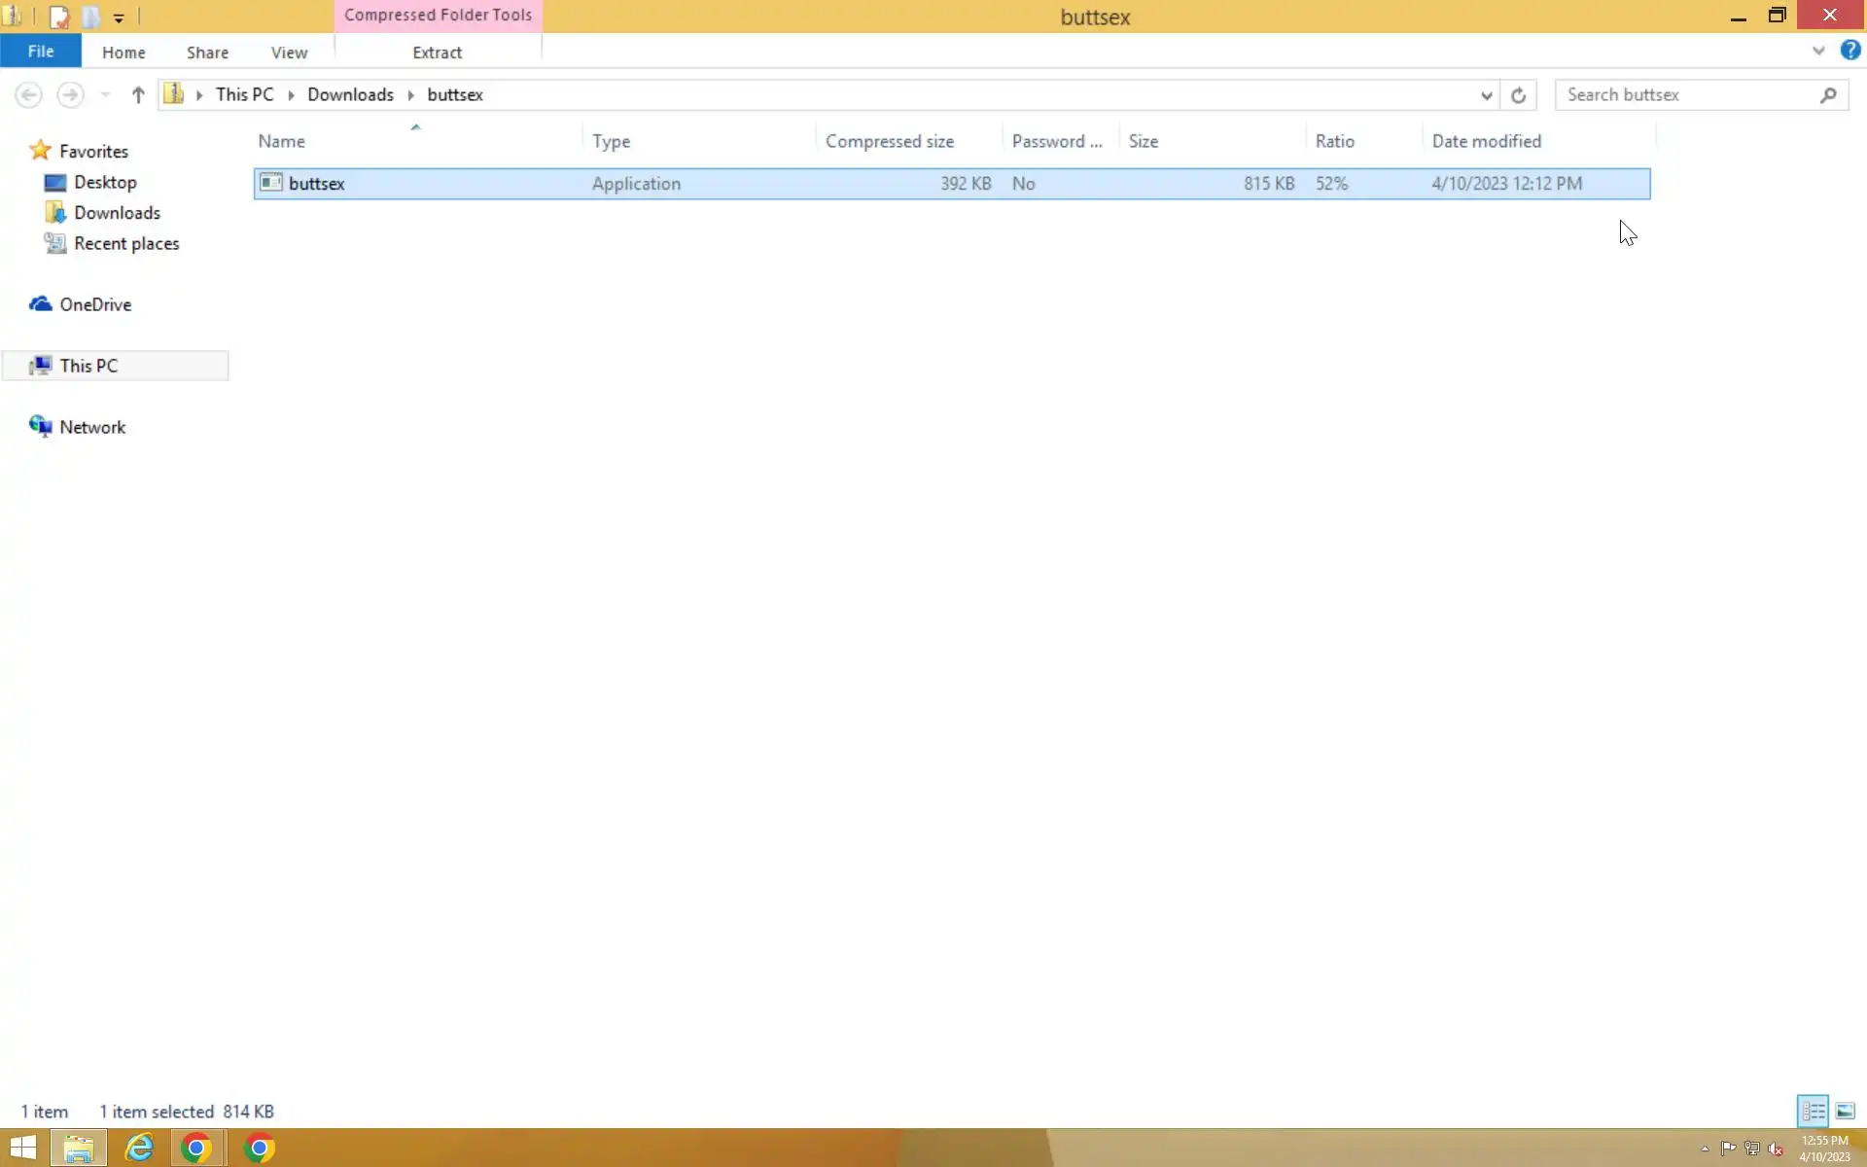Refresh the buttsex folder view
Image resolution: width=1867 pixels, height=1167 pixels.
click(1518, 94)
